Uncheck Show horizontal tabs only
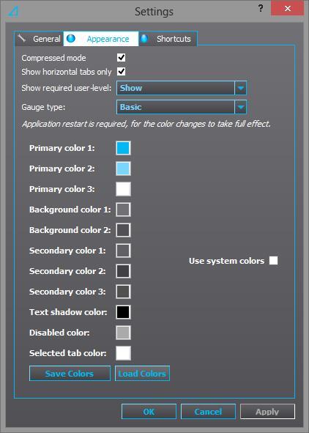 click(x=121, y=72)
